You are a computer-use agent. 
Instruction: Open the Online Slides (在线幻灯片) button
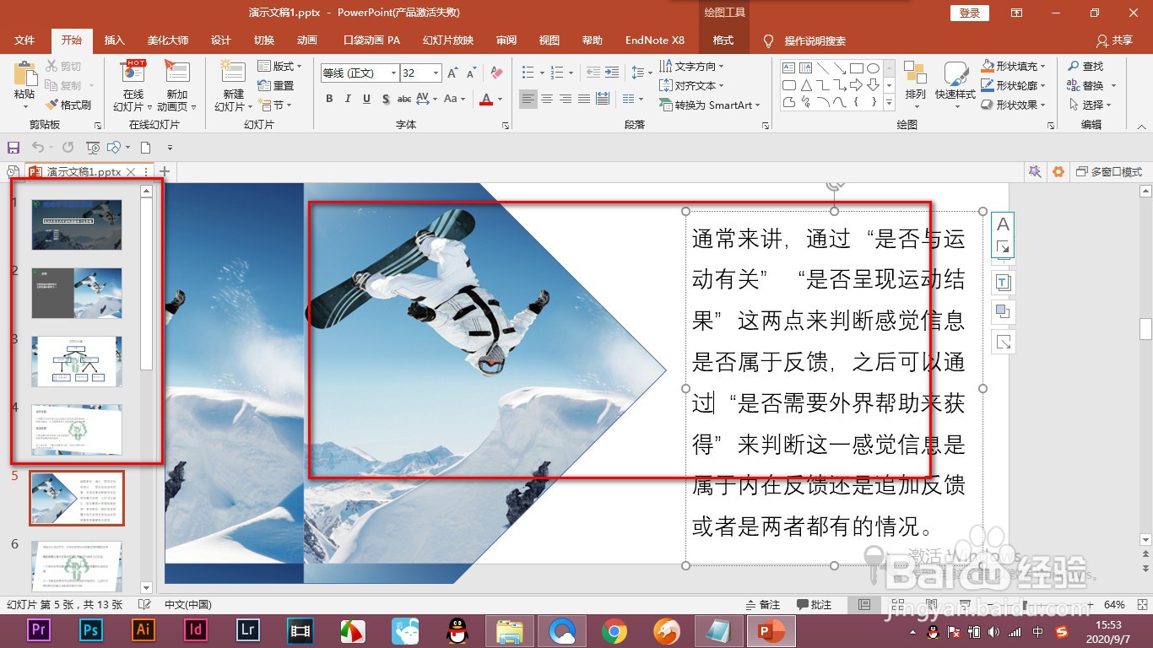tap(133, 85)
